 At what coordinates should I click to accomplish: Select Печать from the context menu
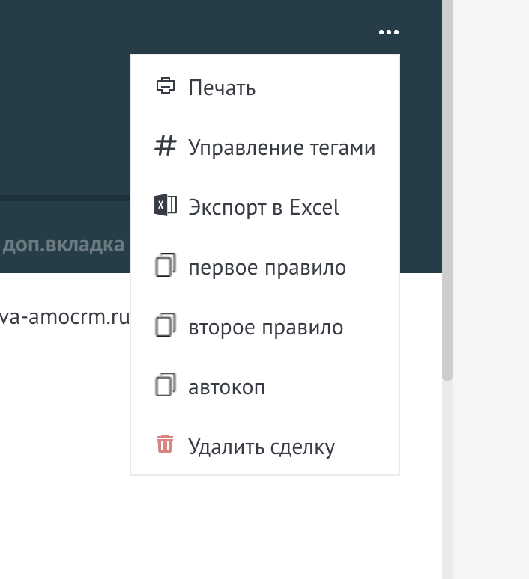pyautogui.click(x=222, y=88)
